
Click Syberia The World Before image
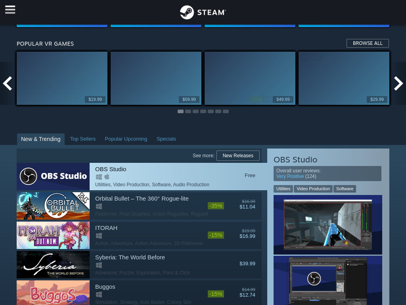coord(53,264)
